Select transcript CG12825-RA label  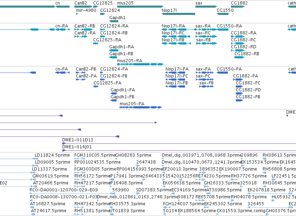pyautogui.click(x=107, y=40)
